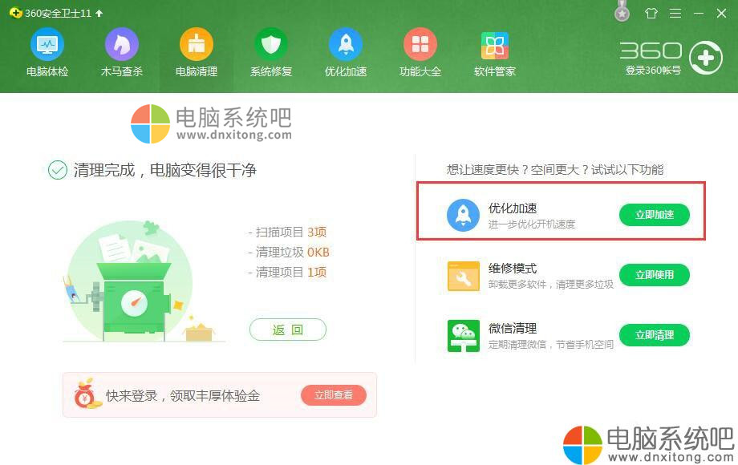Viewport: 738px width, 465px height.
Task: Click the skin shirt icon in title bar
Action: [651, 13]
